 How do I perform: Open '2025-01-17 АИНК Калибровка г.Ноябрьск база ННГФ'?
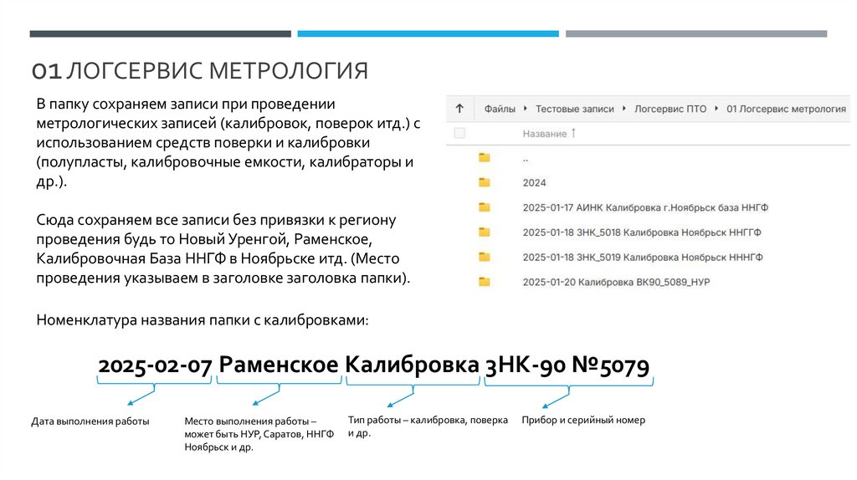tap(645, 207)
